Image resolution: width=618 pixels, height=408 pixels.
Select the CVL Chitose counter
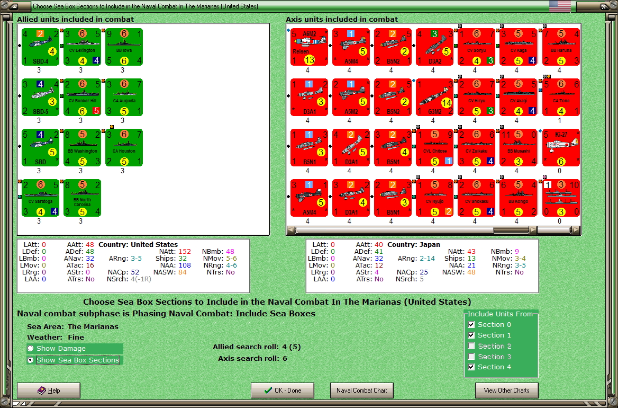[435, 148]
